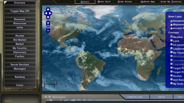This screenshot has height=103, width=184.
Task: Pan the map up with the arrow
Action: 48,9
